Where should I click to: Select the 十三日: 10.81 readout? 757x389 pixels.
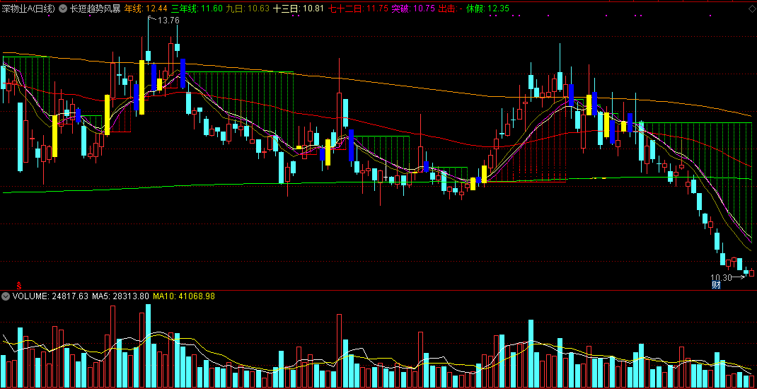click(x=298, y=8)
